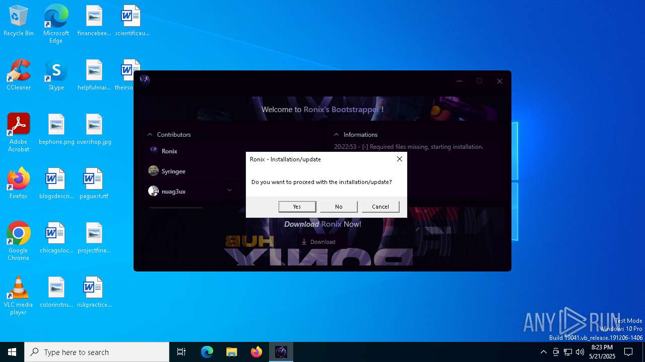Open Task View from the taskbar

[181, 352]
